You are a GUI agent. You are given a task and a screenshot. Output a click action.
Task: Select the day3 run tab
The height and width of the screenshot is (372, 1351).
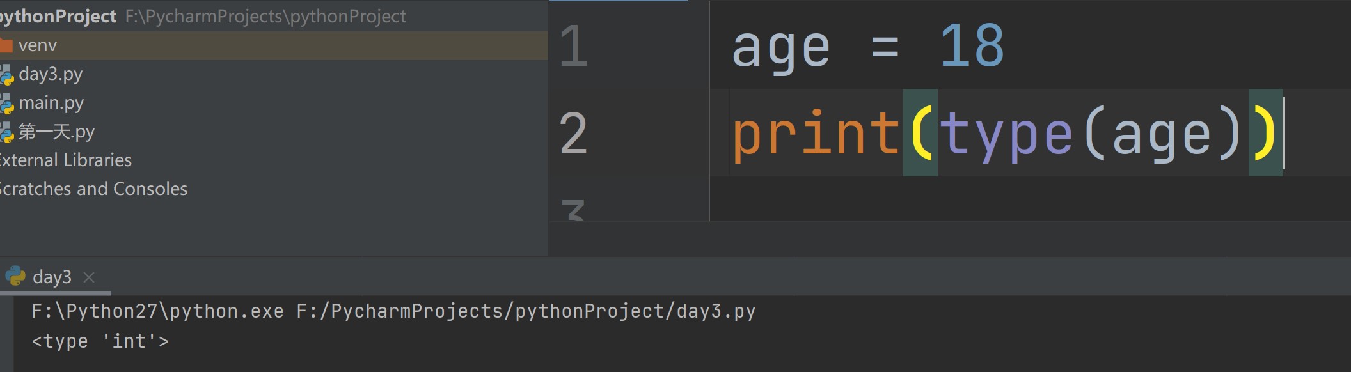pos(52,277)
